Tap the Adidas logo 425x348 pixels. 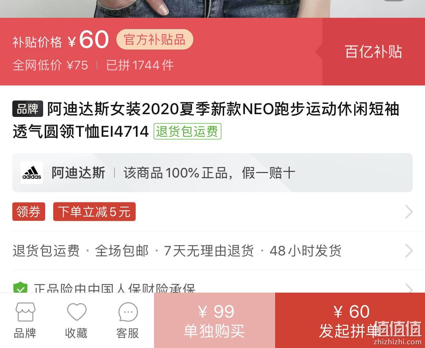[x=32, y=173]
